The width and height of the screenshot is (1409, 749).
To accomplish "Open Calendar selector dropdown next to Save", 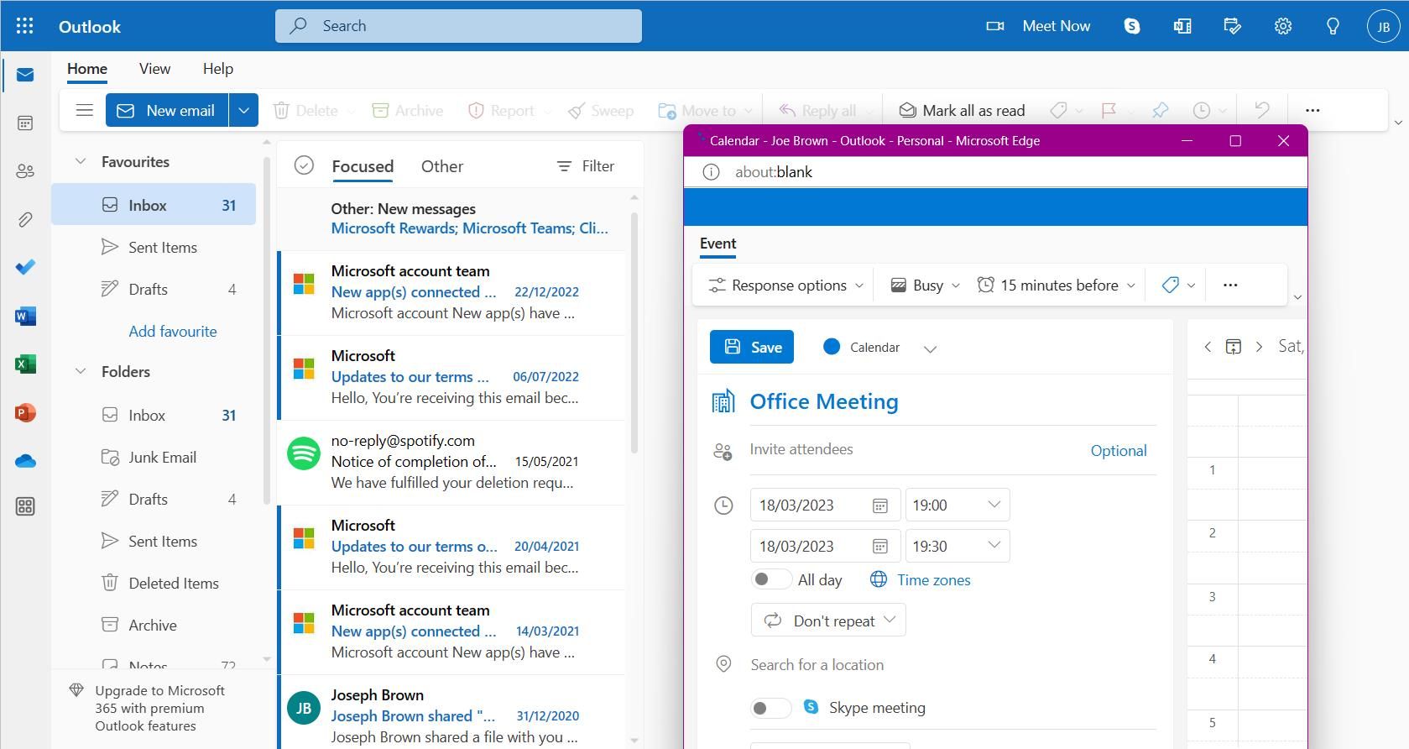I will point(930,348).
